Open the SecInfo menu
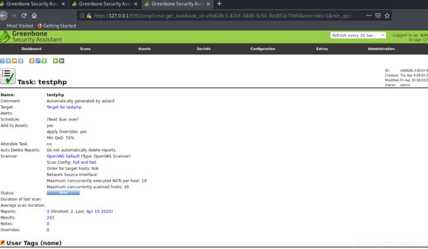Viewport: 428px width, 249px height. [x=203, y=49]
